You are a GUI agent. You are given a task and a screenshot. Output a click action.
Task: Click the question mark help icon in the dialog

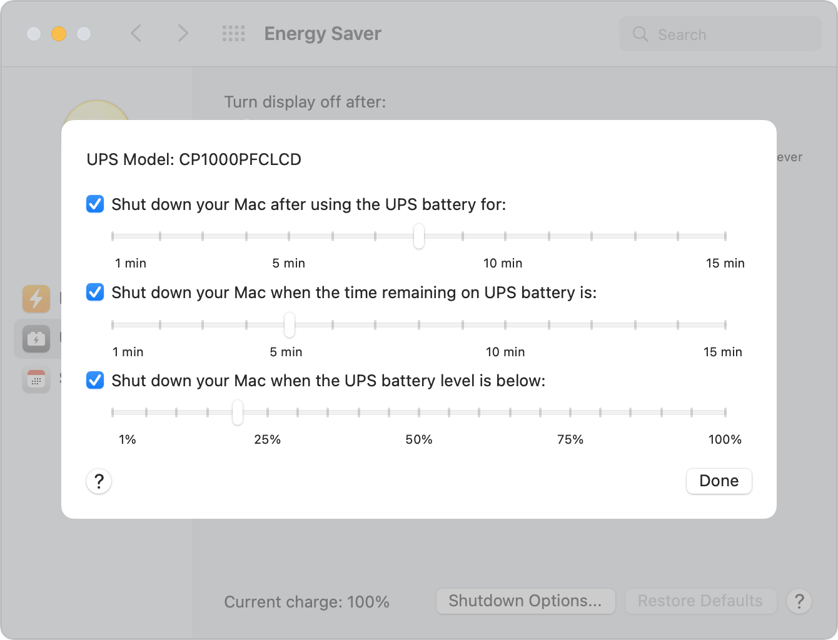tap(98, 481)
